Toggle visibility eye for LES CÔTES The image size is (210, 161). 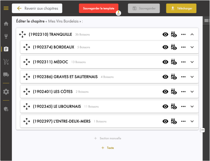point(165,92)
